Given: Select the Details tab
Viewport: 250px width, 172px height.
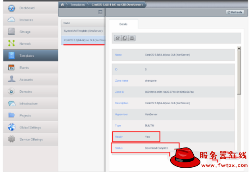Looking at the screenshot, I should click(x=123, y=24).
